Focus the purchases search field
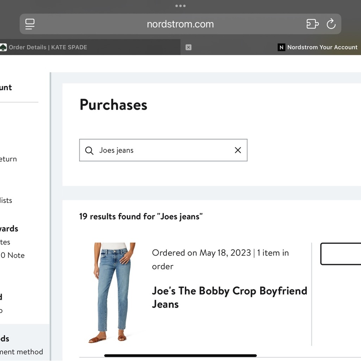 pyautogui.click(x=163, y=150)
